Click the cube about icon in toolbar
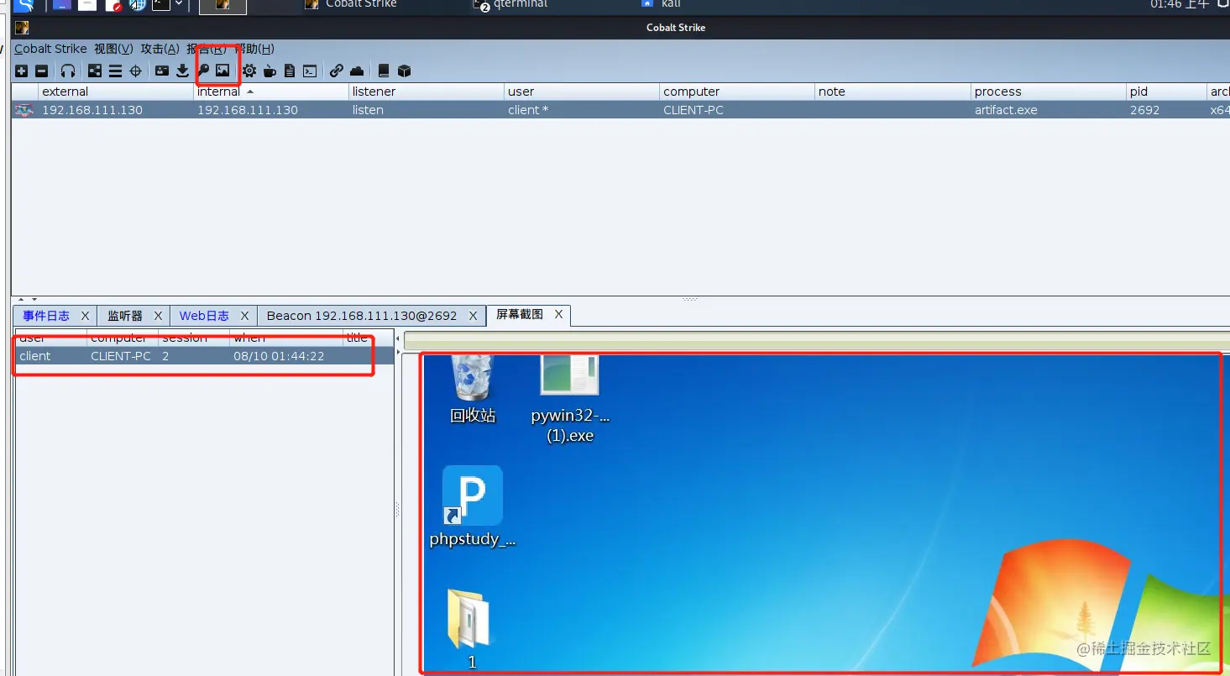Image resolution: width=1230 pixels, height=676 pixels. click(404, 71)
